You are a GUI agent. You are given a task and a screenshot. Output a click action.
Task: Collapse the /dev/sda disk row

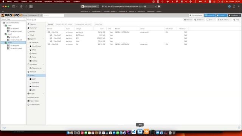47,32
